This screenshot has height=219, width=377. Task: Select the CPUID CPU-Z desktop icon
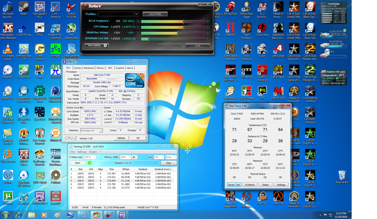click(x=40, y=198)
